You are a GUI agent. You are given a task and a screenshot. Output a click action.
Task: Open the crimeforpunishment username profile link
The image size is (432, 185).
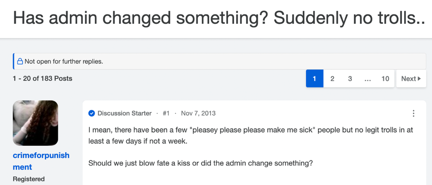pos(41,161)
